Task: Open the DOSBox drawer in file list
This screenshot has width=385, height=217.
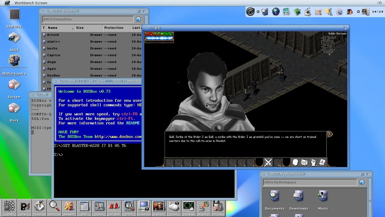Action: (53, 76)
